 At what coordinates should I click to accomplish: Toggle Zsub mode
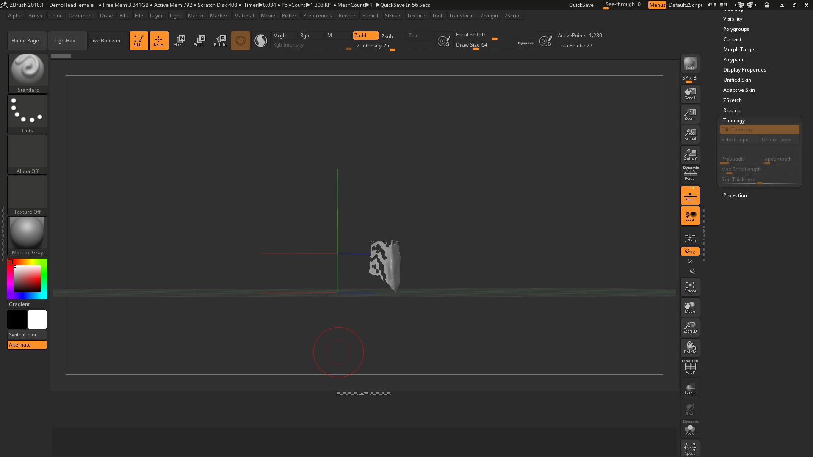tap(392, 36)
